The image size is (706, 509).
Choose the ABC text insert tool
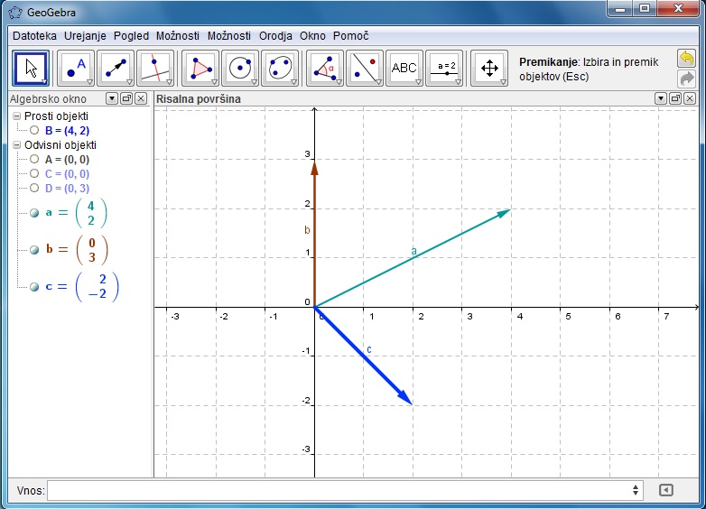[x=404, y=68]
